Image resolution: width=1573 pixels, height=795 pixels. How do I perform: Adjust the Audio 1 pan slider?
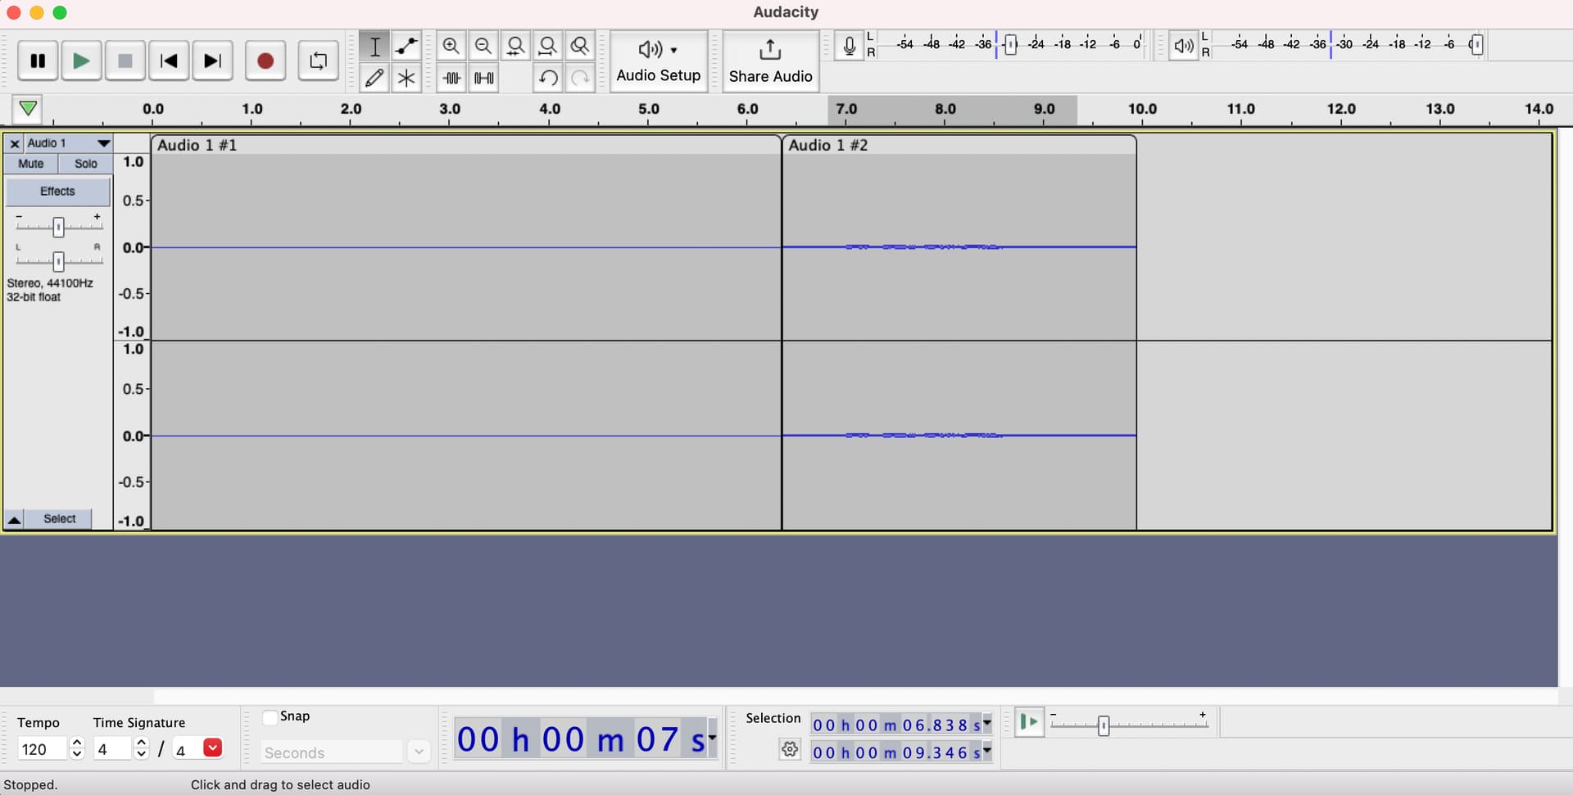tap(58, 261)
